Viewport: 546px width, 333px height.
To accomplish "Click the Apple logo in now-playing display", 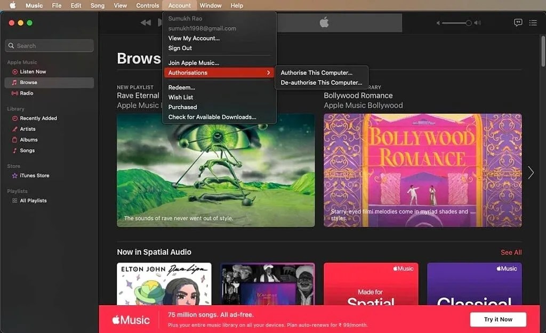I will [x=324, y=22].
